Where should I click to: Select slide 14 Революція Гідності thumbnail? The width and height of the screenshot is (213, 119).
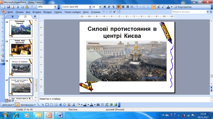tap(21, 28)
